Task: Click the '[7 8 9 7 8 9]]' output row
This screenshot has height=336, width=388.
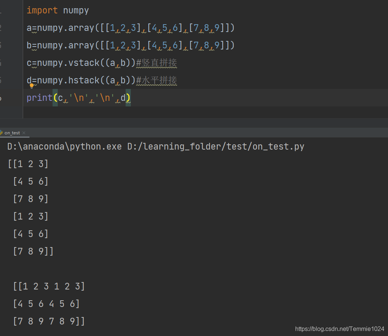Action: coord(49,321)
